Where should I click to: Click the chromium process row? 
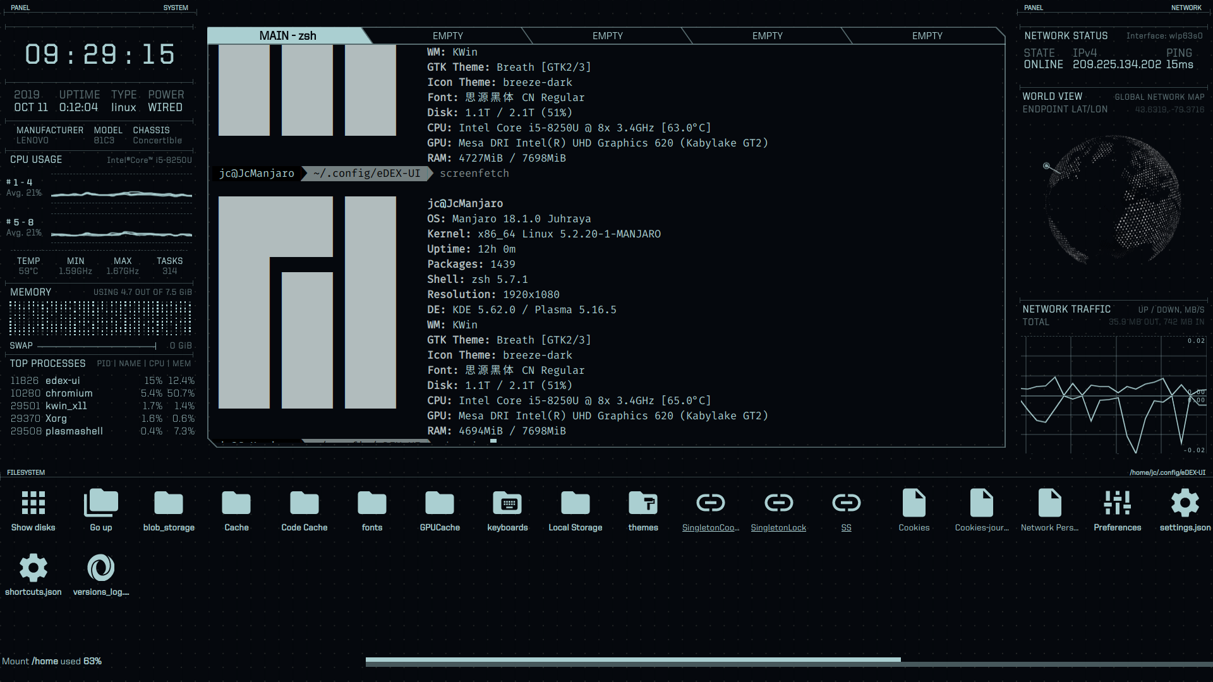coord(102,393)
